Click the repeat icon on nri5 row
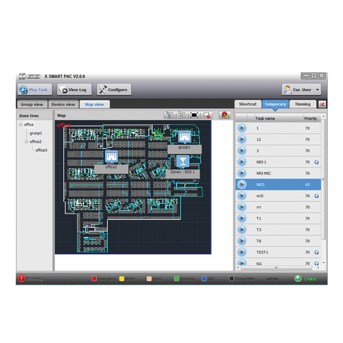 pos(316,196)
